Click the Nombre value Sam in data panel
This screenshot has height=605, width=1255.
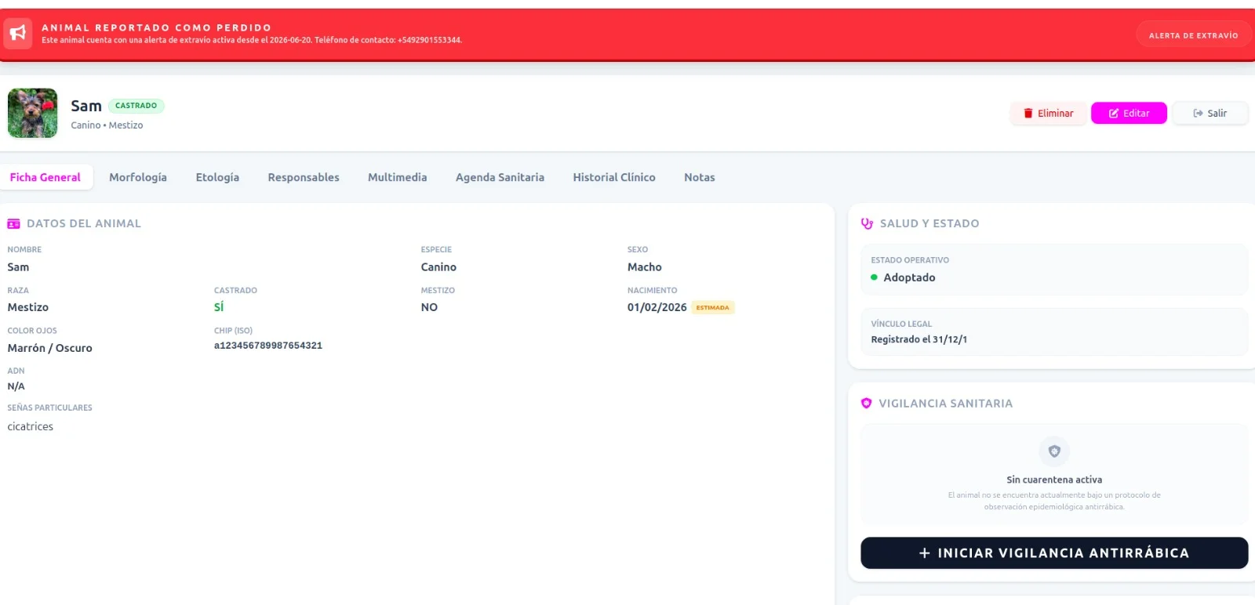pos(18,267)
